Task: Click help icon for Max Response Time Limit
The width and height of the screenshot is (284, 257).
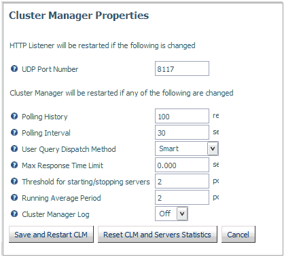Action: pyautogui.click(x=14, y=165)
